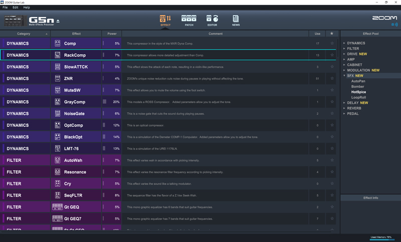
Task: Select Bomber in SFX list
Action: (357, 86)
